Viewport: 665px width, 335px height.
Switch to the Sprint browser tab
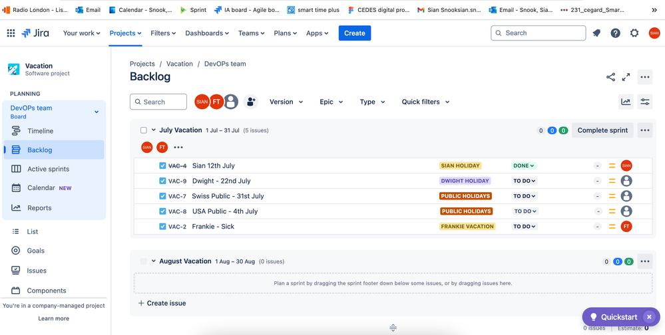193,10
